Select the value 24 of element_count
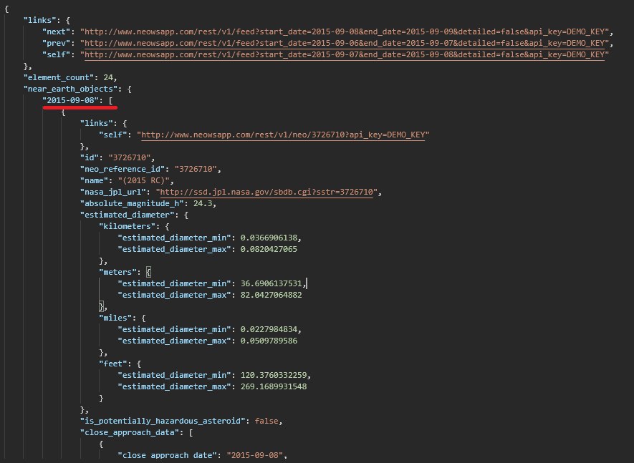 pyautogui.click(x=108, y=77)
